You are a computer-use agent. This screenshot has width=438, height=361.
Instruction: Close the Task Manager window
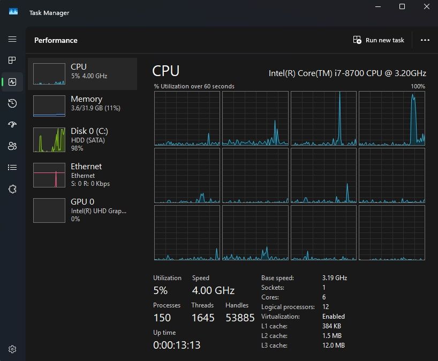point(427,6)
